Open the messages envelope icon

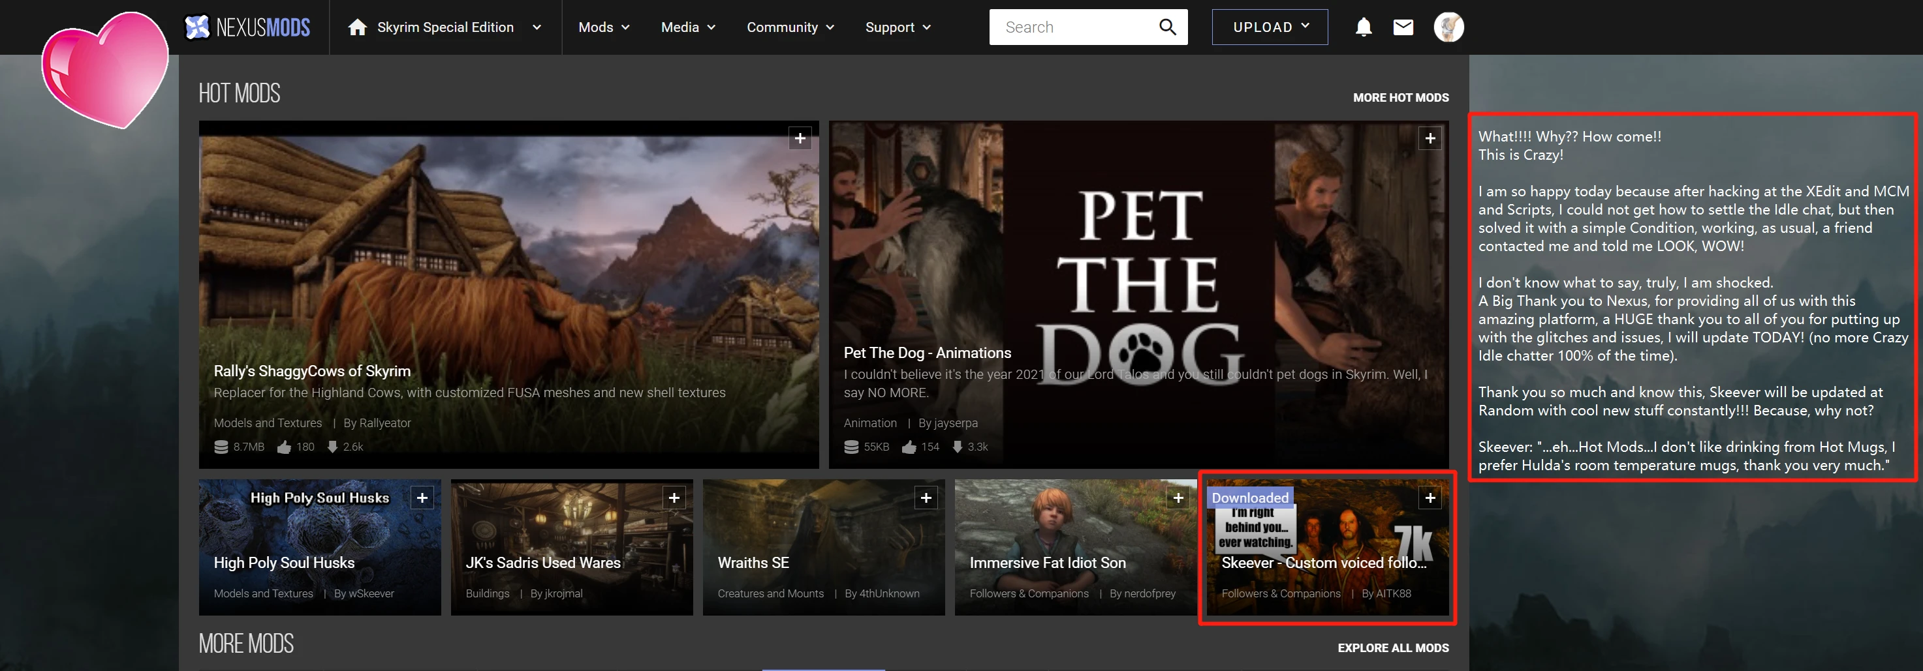click(1403, 27)
